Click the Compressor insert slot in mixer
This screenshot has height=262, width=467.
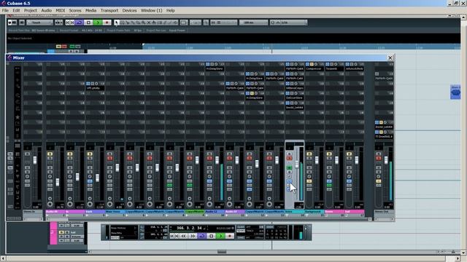click(x=314, y=68)
